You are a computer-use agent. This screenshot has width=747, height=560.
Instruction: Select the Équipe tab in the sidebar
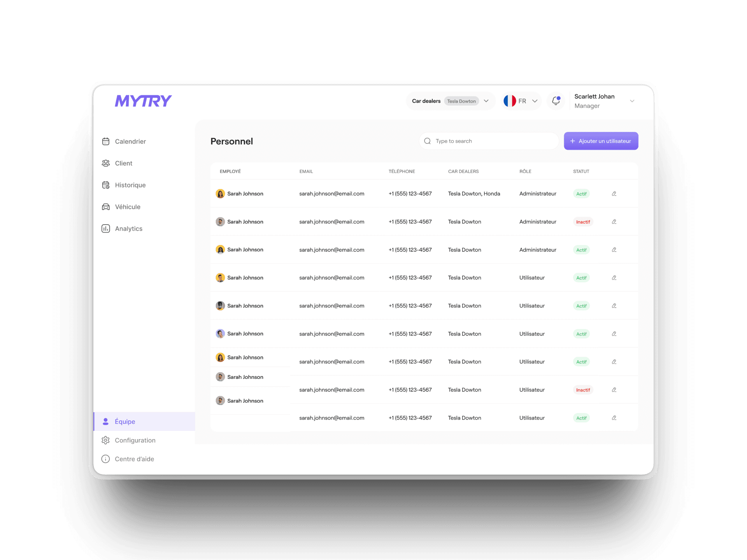(x=125, y=422)
